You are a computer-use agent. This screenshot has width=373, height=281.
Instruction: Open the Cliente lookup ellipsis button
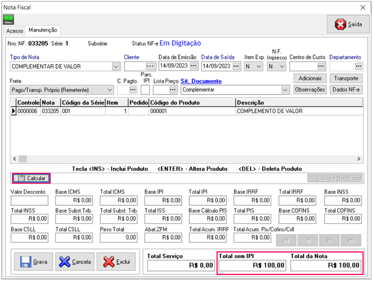(x=150, y=66)
